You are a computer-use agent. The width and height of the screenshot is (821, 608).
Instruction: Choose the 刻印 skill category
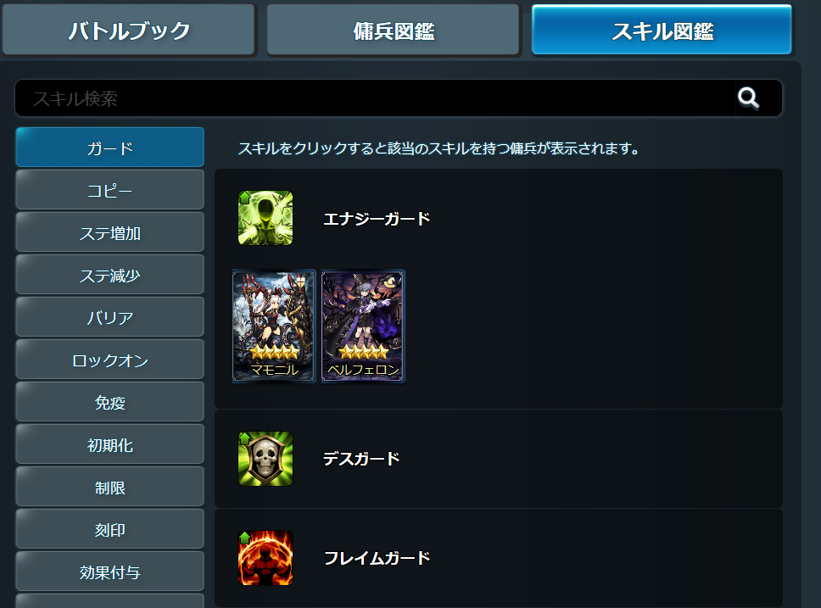tap(110, 529)
